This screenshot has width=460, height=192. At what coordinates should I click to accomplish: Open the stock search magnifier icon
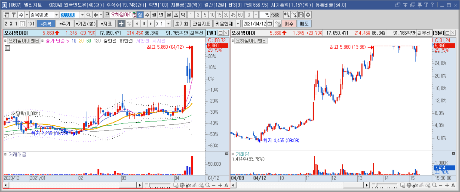point(88,15)
